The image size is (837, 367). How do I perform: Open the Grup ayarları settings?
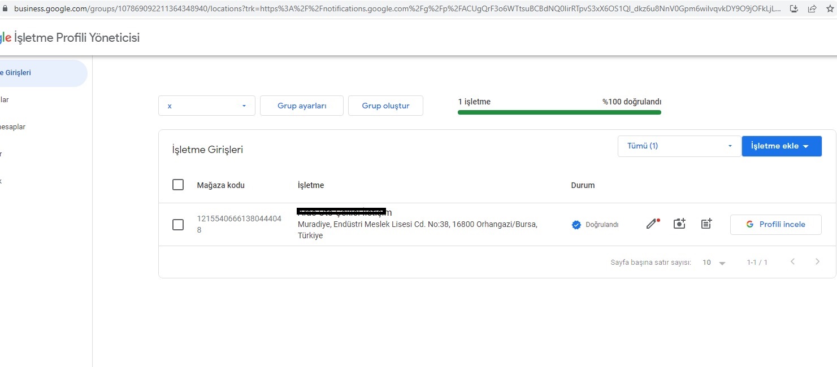pyautogui.click(x=302, y=106)
